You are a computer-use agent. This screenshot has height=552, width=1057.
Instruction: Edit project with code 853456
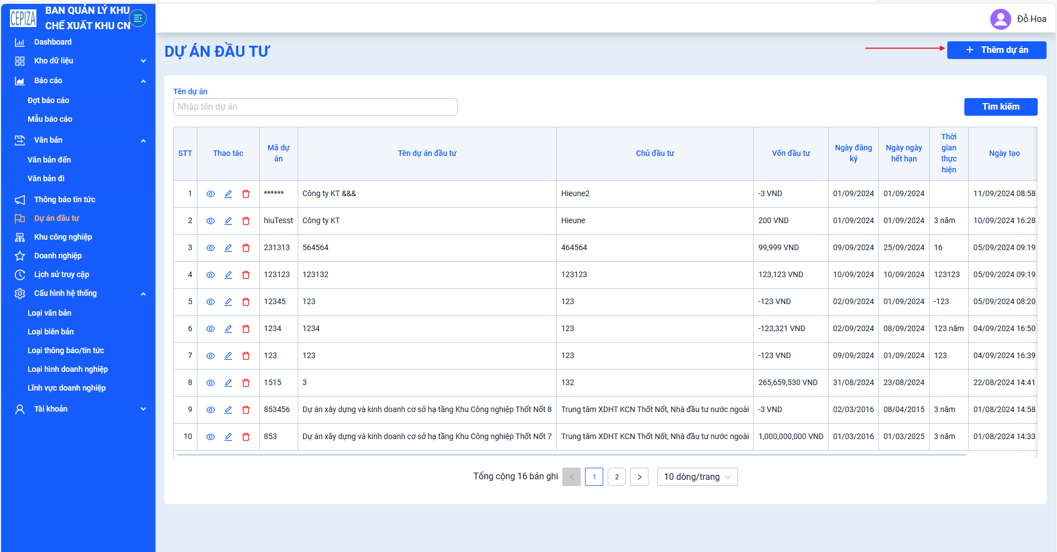tap(228, 410)
